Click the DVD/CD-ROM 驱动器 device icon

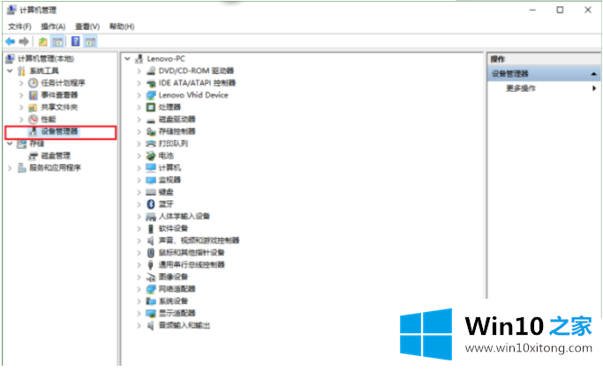pyautogui.click(x=151, y=71)
